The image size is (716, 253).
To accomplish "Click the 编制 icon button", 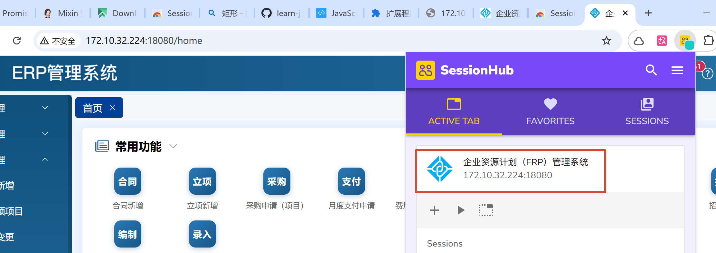I will (127, 234).
